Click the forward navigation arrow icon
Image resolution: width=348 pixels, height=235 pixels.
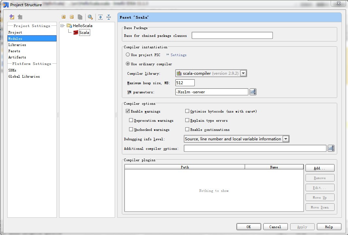coord(20,17)
